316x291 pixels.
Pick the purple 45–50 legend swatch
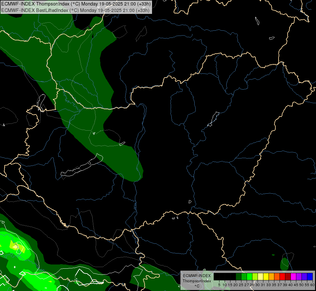click(x=299, y=276)
